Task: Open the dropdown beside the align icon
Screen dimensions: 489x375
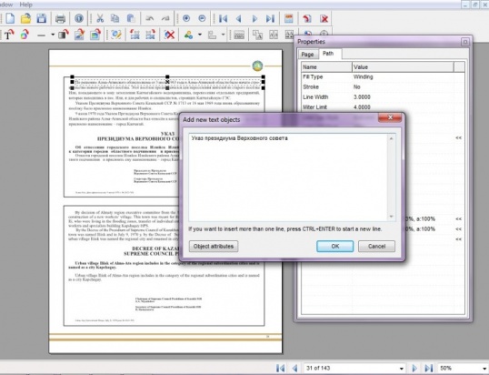Action: 224,35
